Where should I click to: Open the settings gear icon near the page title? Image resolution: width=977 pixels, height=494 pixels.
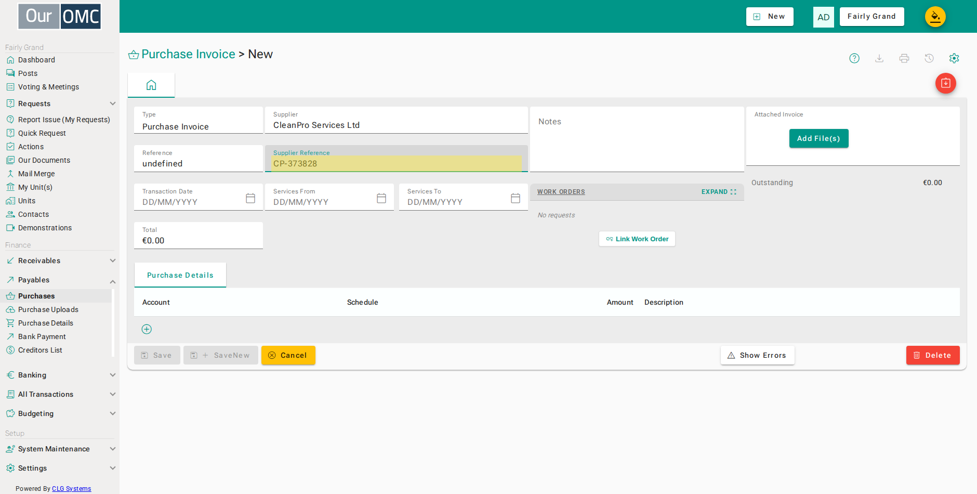pos(954,58)
